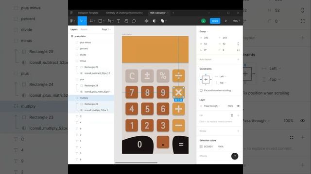This screenshot has height=174, width=311.
Task: Open the Pen tool dropdown arrow
Action: (x=112, y=21)
